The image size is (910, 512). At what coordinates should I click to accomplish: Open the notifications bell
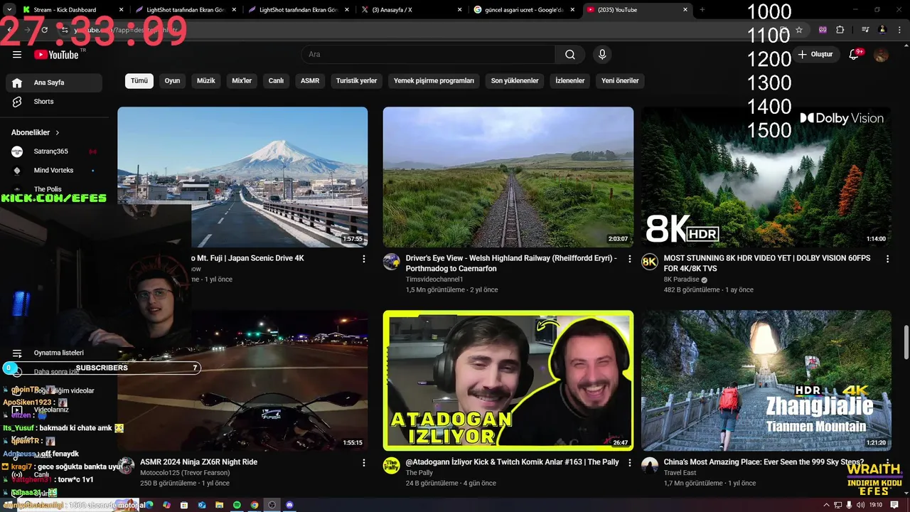click(855, 55)
